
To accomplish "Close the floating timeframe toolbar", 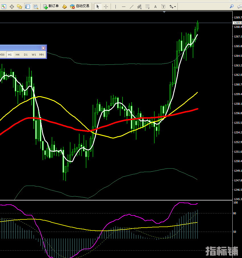I will (43, 48).
